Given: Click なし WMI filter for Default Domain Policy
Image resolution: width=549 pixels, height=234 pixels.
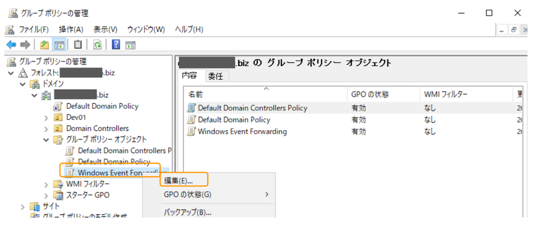Looking at the screenshot, I should coord(430,120).
